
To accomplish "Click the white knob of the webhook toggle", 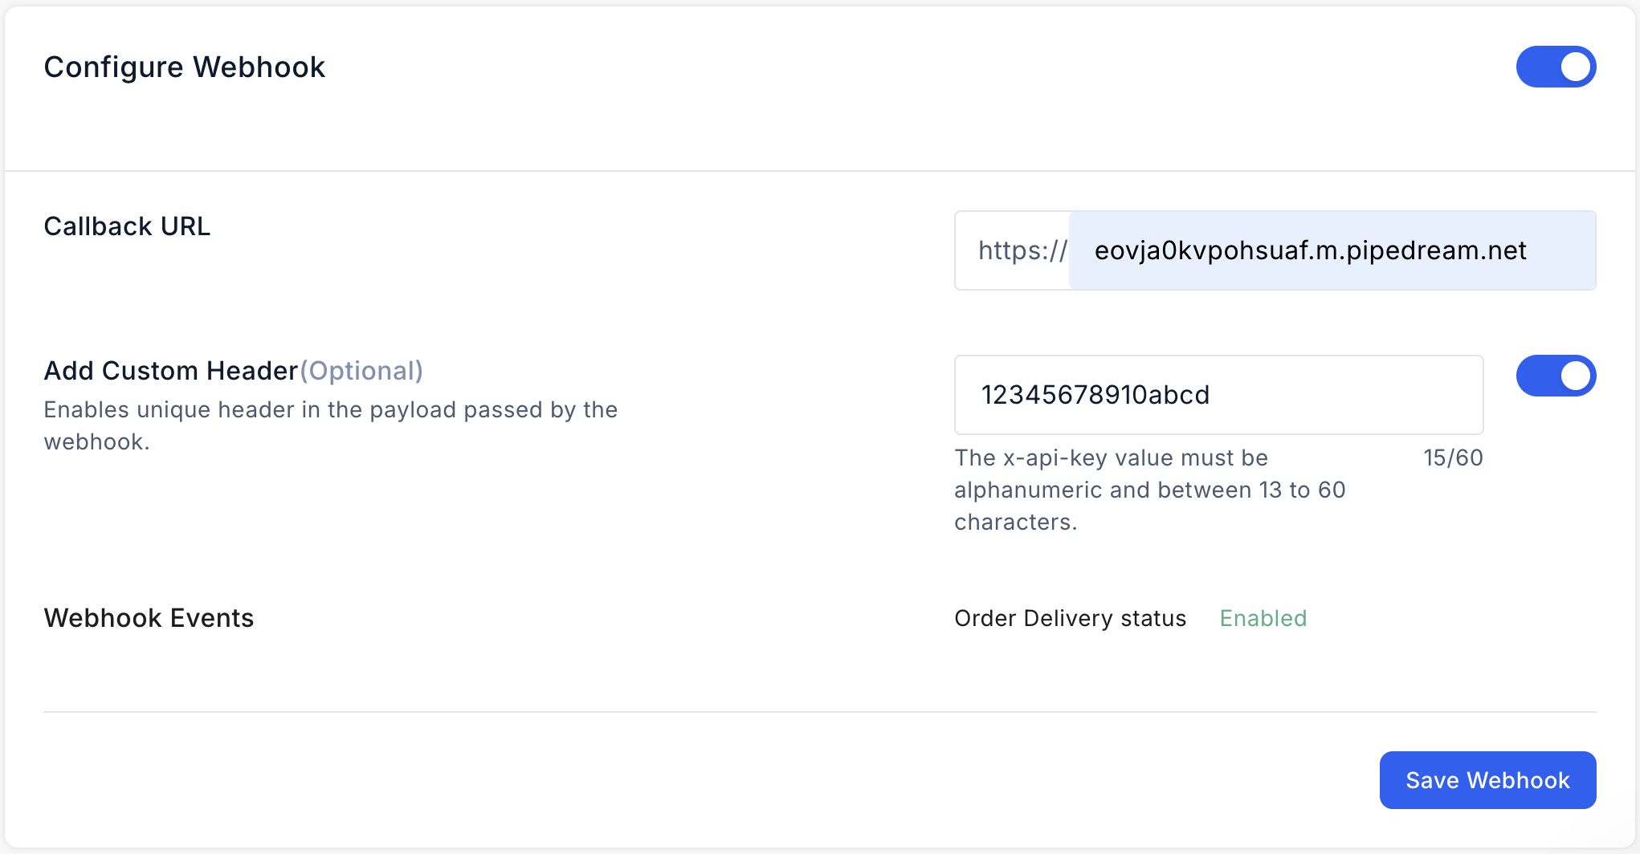I will [1575, 67].
